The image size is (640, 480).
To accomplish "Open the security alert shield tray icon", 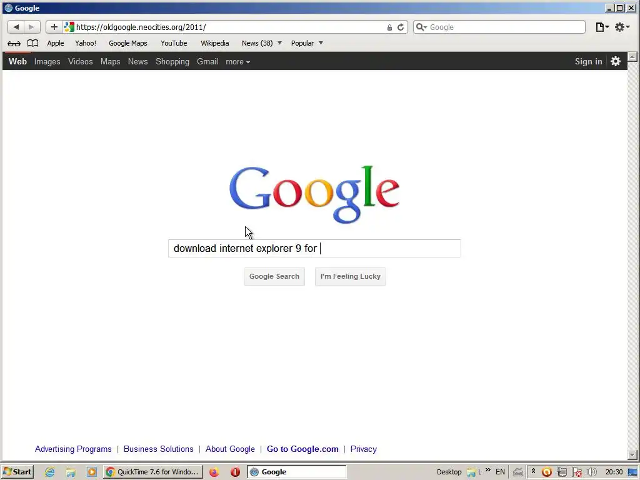I will (x=577, y=472).
